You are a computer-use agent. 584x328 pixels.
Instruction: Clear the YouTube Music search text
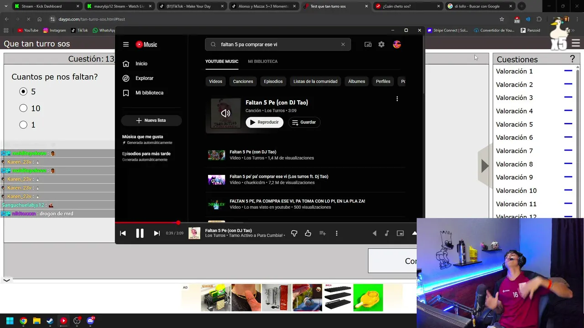tap(343, 45)
